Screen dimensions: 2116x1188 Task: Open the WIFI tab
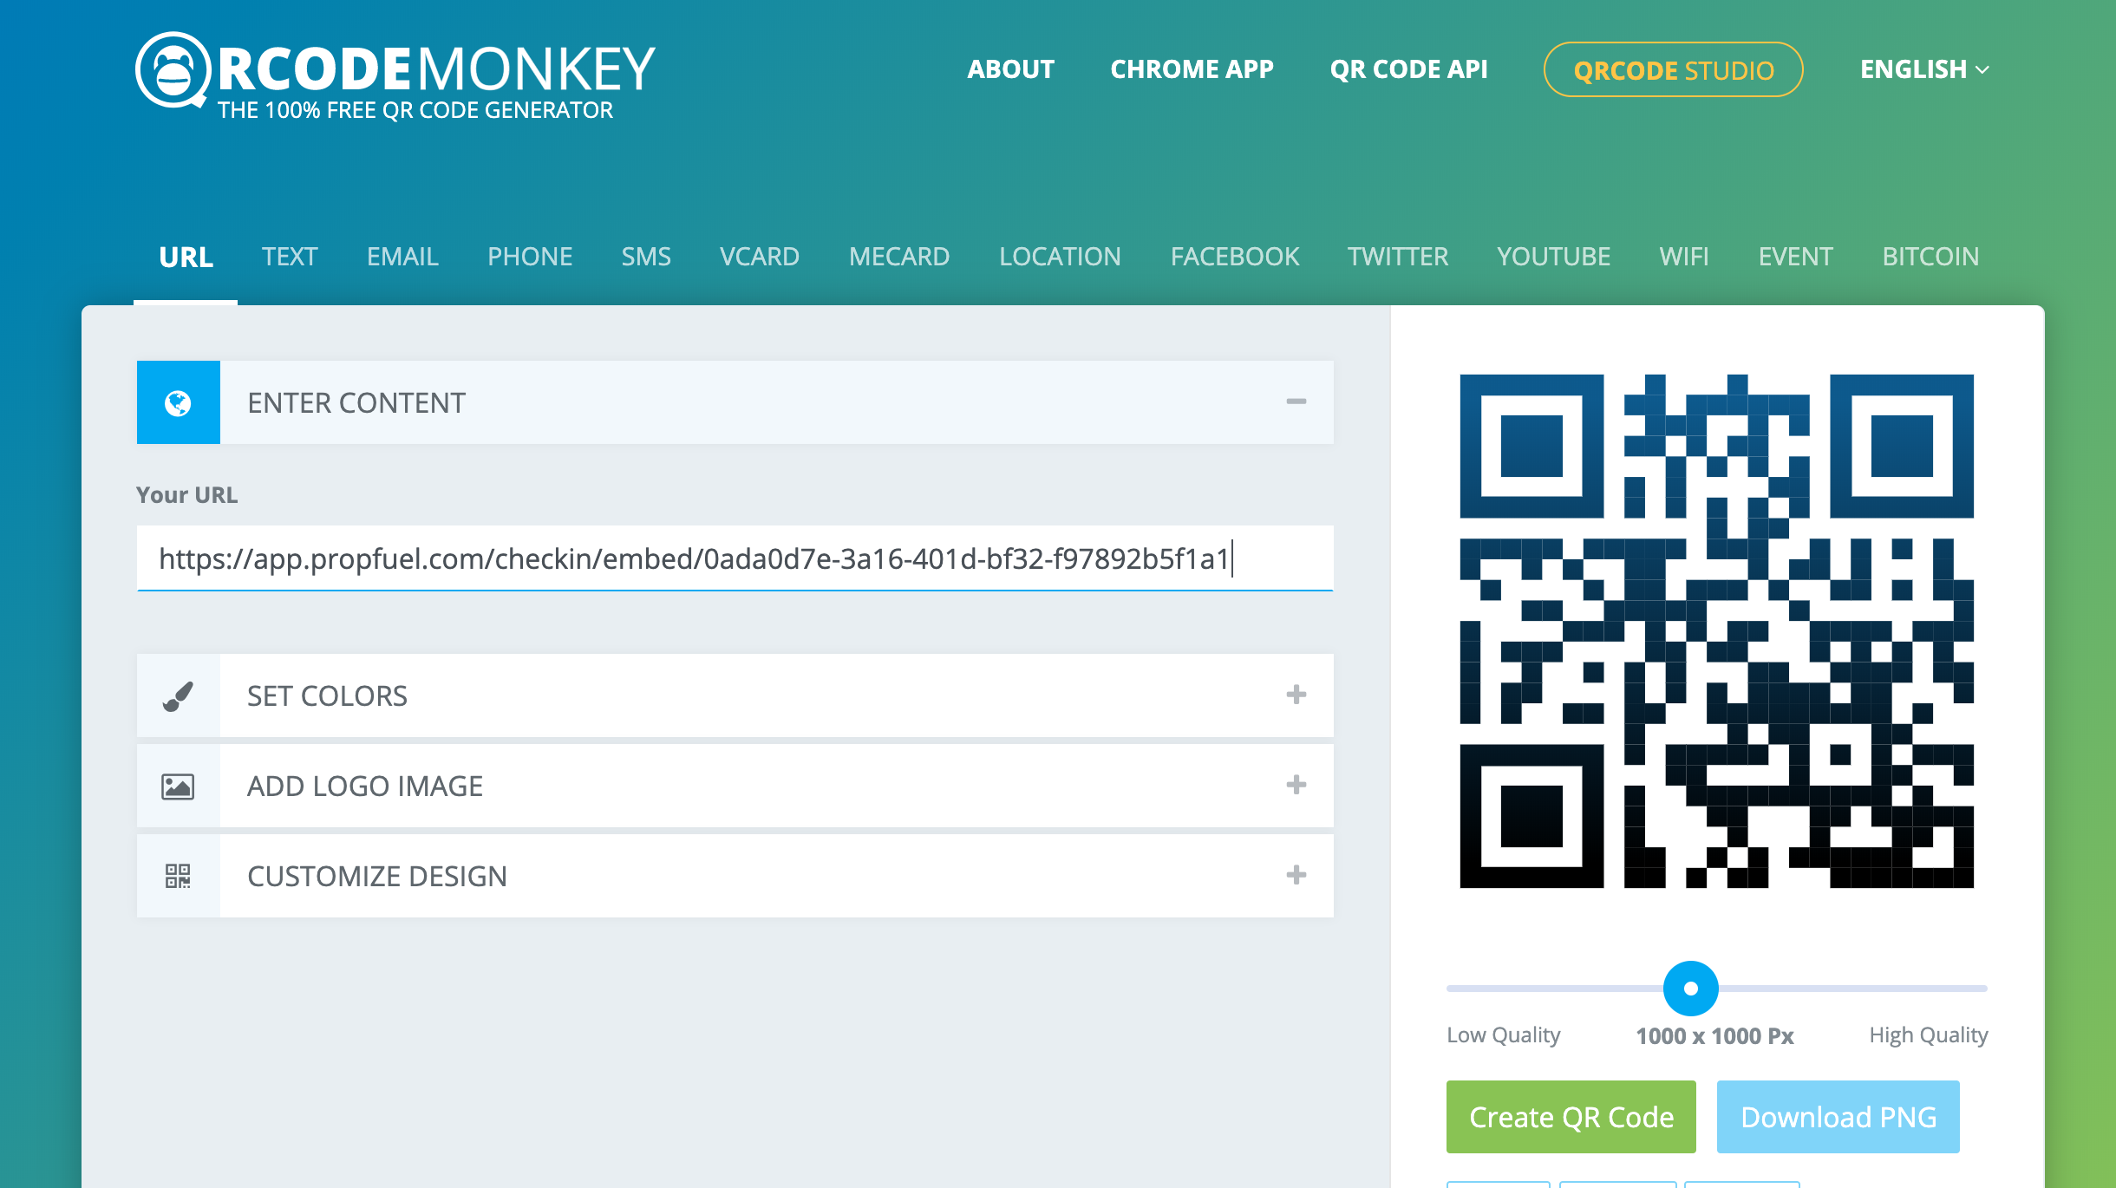coord(1684,257)
